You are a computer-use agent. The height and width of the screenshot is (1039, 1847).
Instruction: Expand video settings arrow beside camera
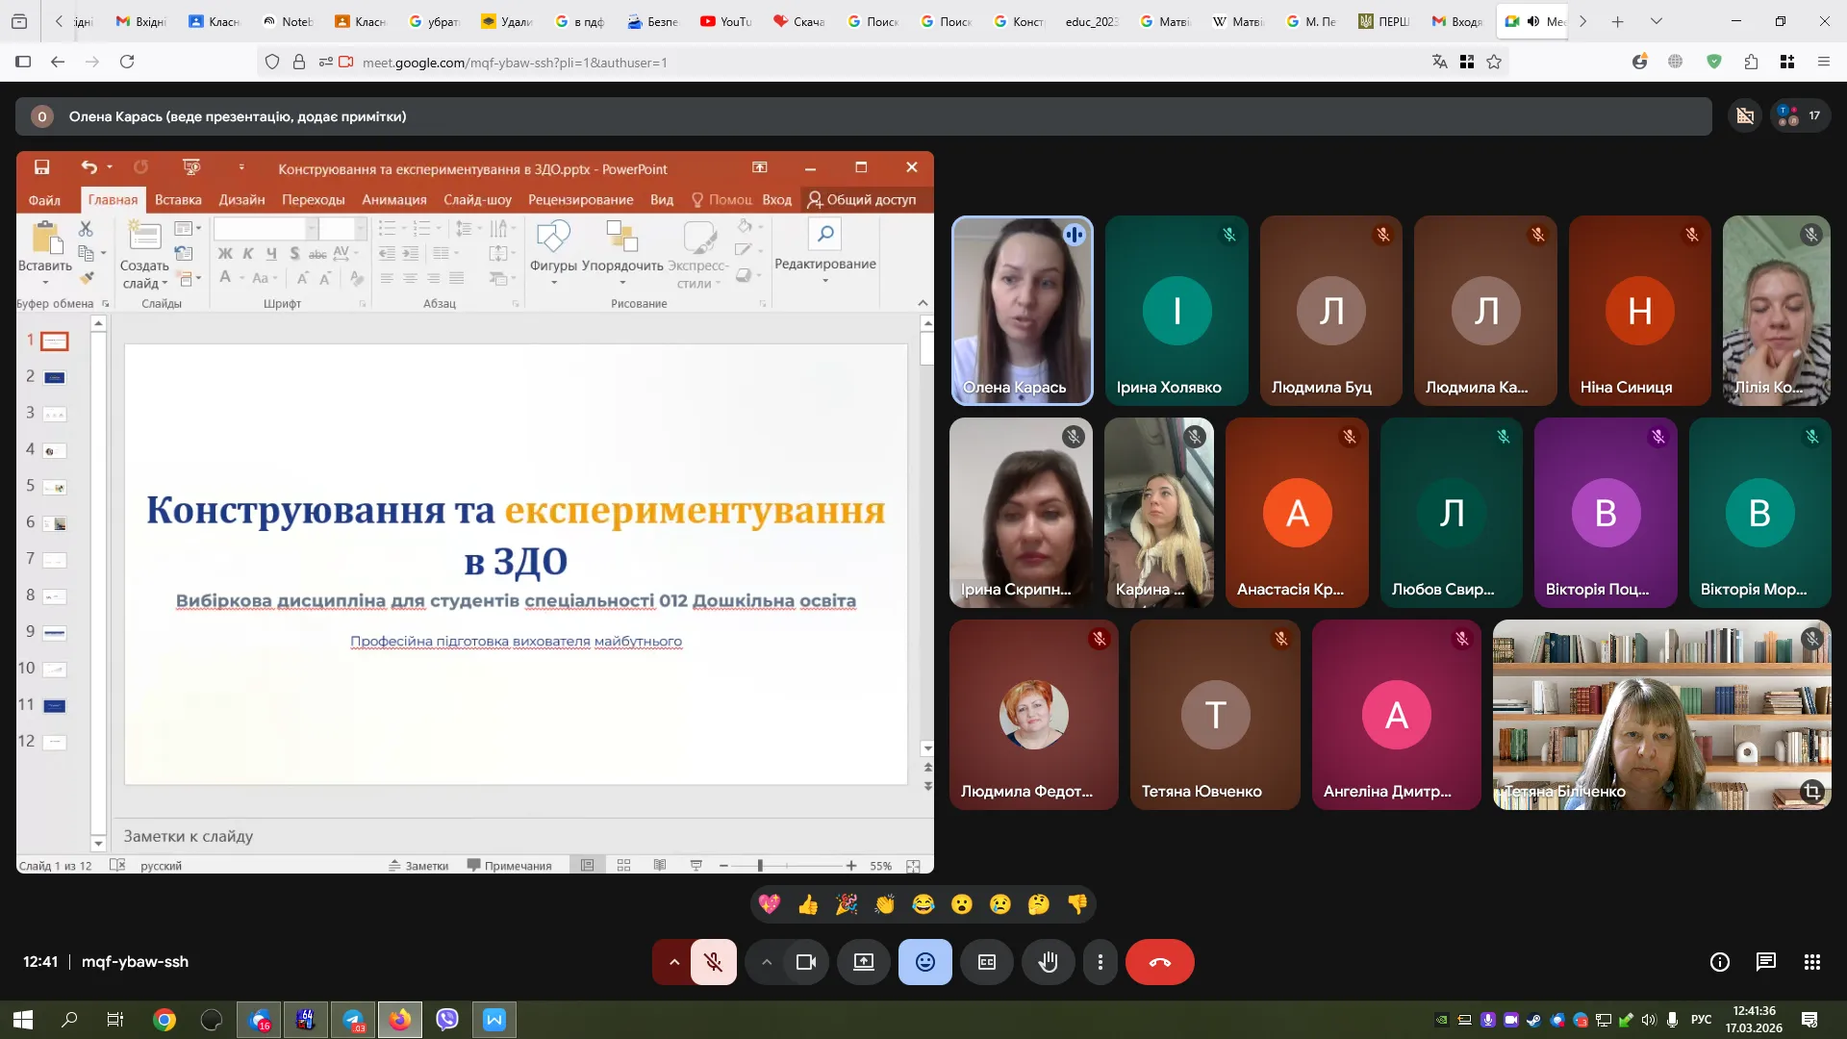click(767, 962)
